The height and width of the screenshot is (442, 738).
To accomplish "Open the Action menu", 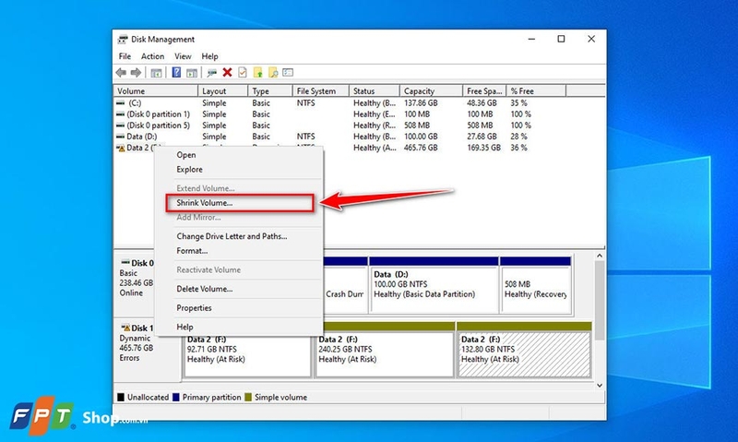I will [x=152, y=56].
